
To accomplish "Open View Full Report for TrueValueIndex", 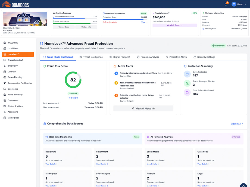I will point(175,25).
